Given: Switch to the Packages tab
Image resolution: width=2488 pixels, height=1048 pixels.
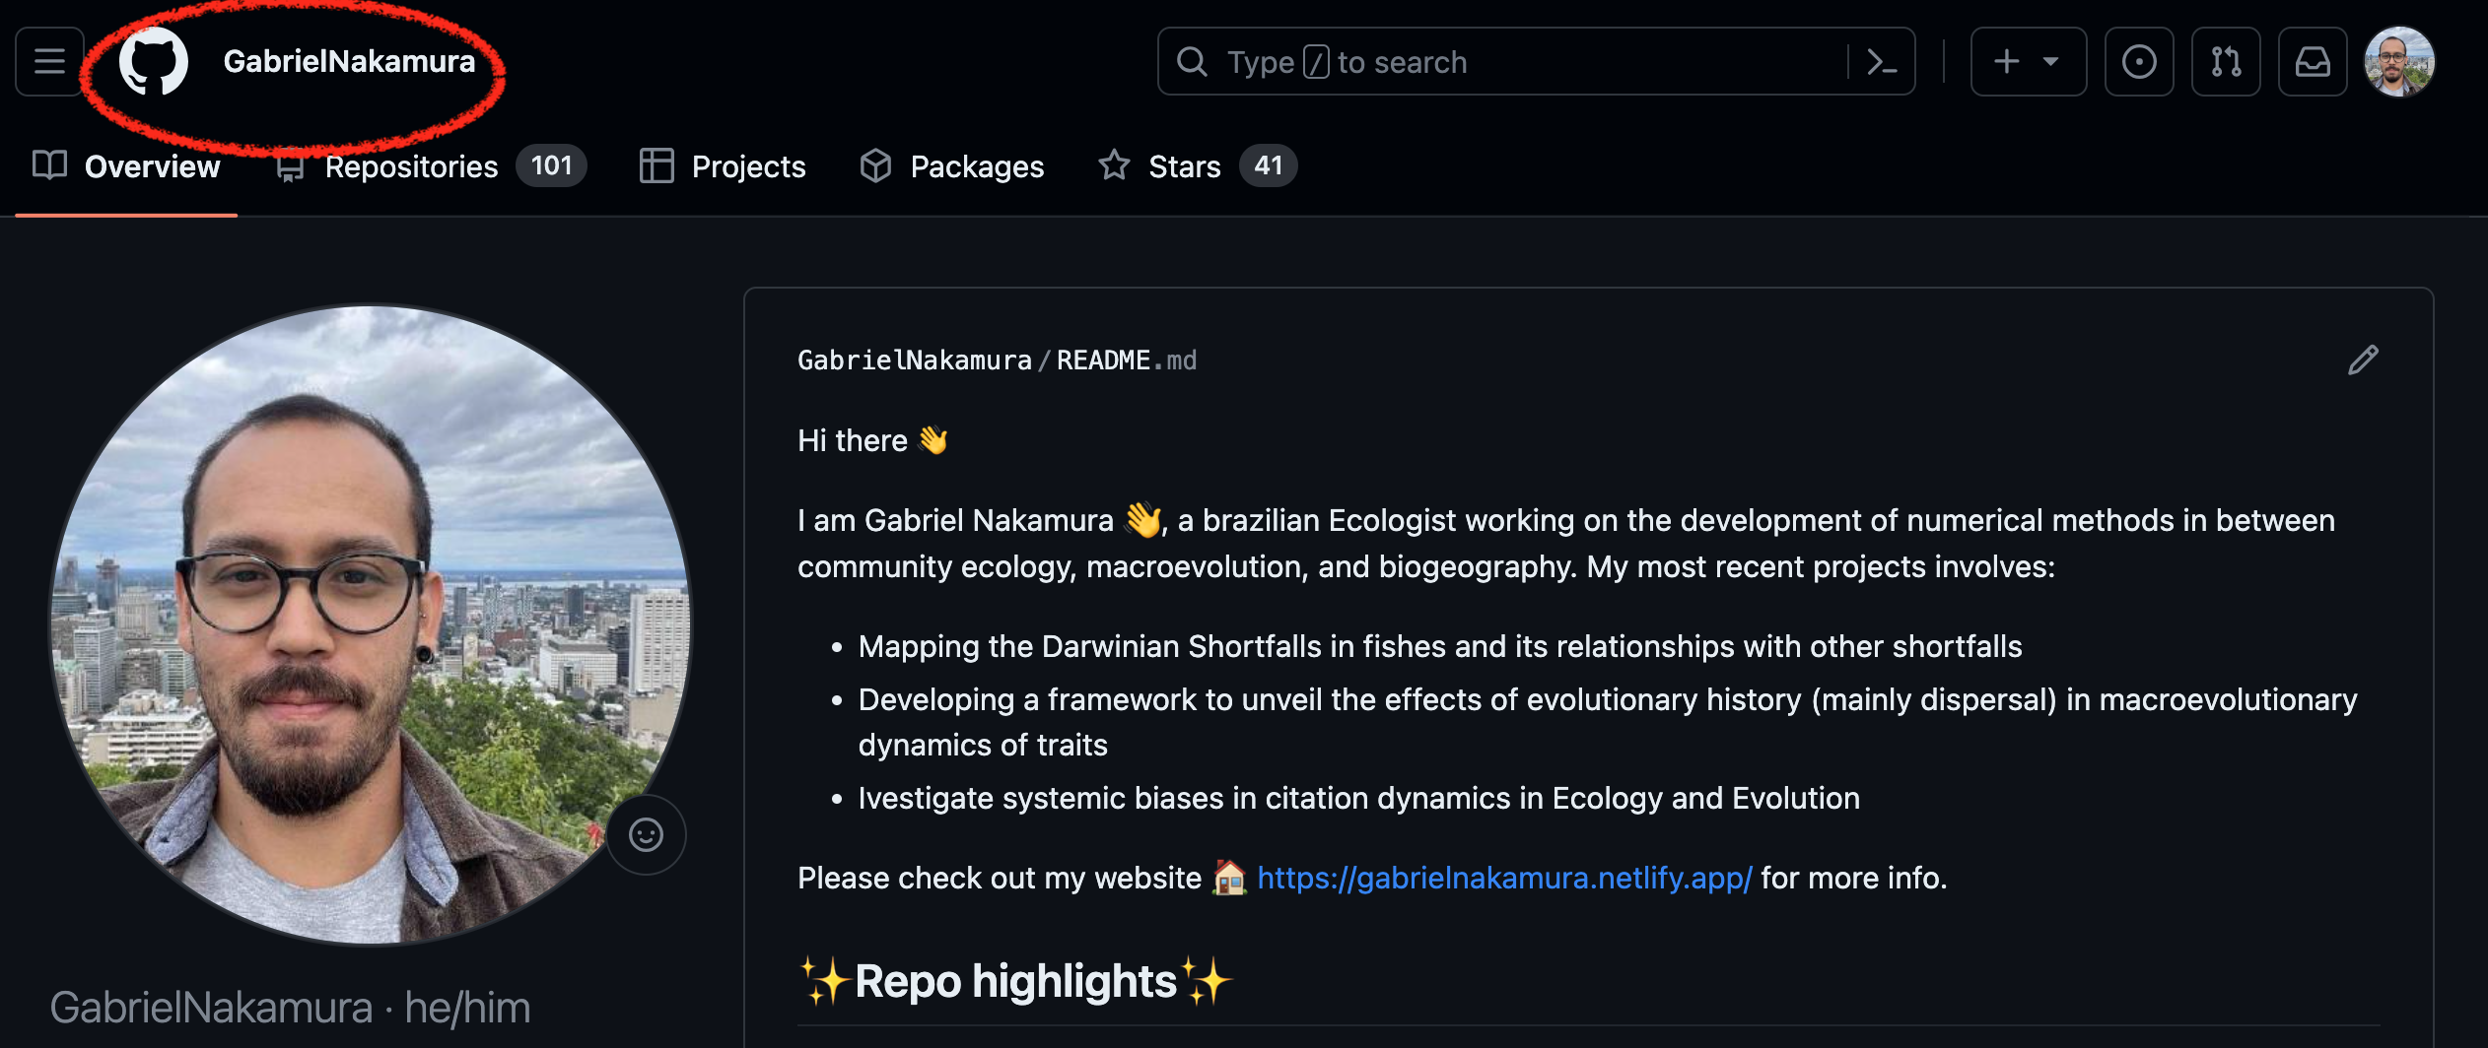Looking at the screenshot, I should [x=951, y=166].
